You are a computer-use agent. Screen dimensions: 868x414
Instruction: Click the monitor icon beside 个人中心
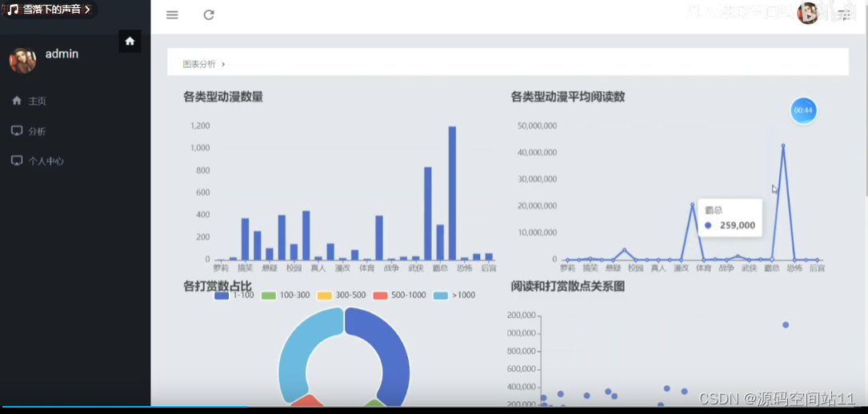(x=17, y=161)
